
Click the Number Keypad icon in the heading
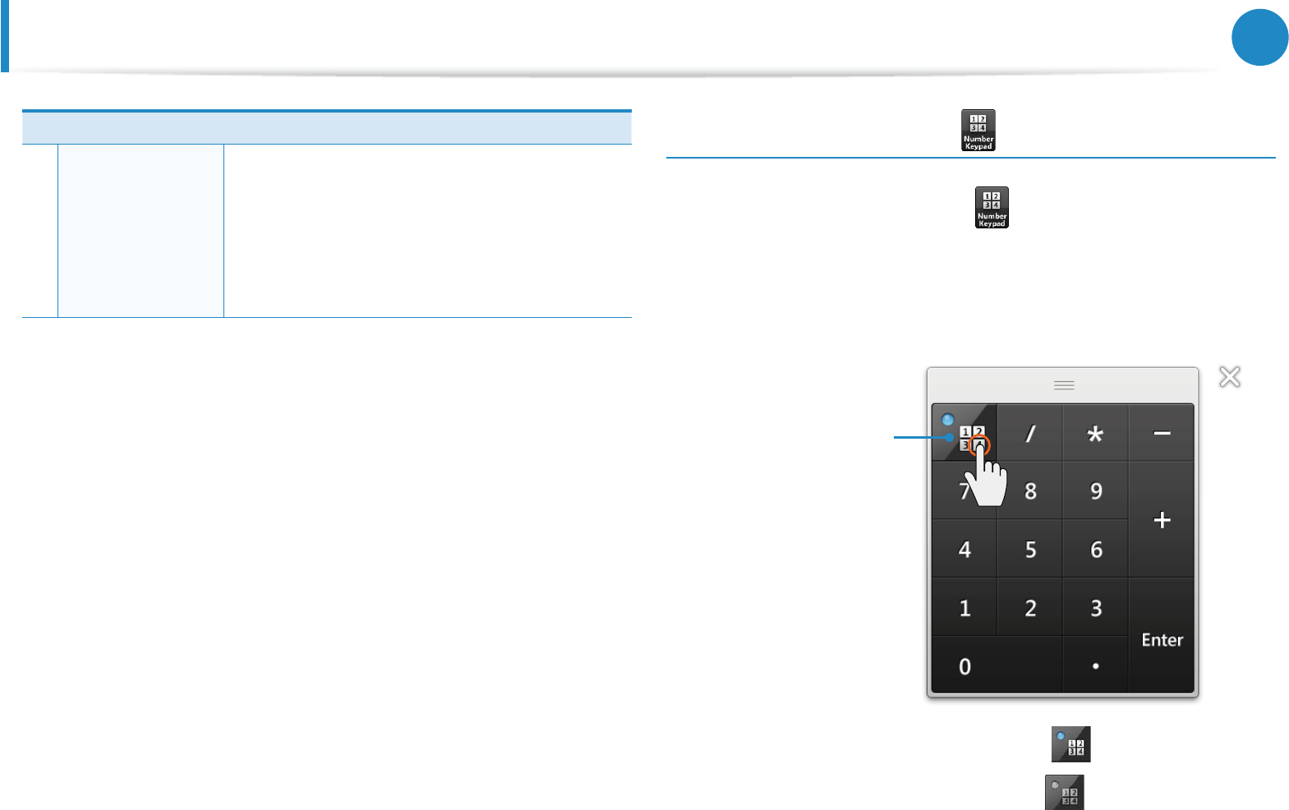978,130
